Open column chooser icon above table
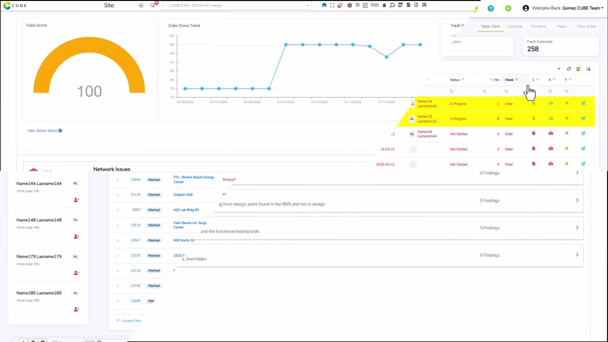 tap(589, 69)
